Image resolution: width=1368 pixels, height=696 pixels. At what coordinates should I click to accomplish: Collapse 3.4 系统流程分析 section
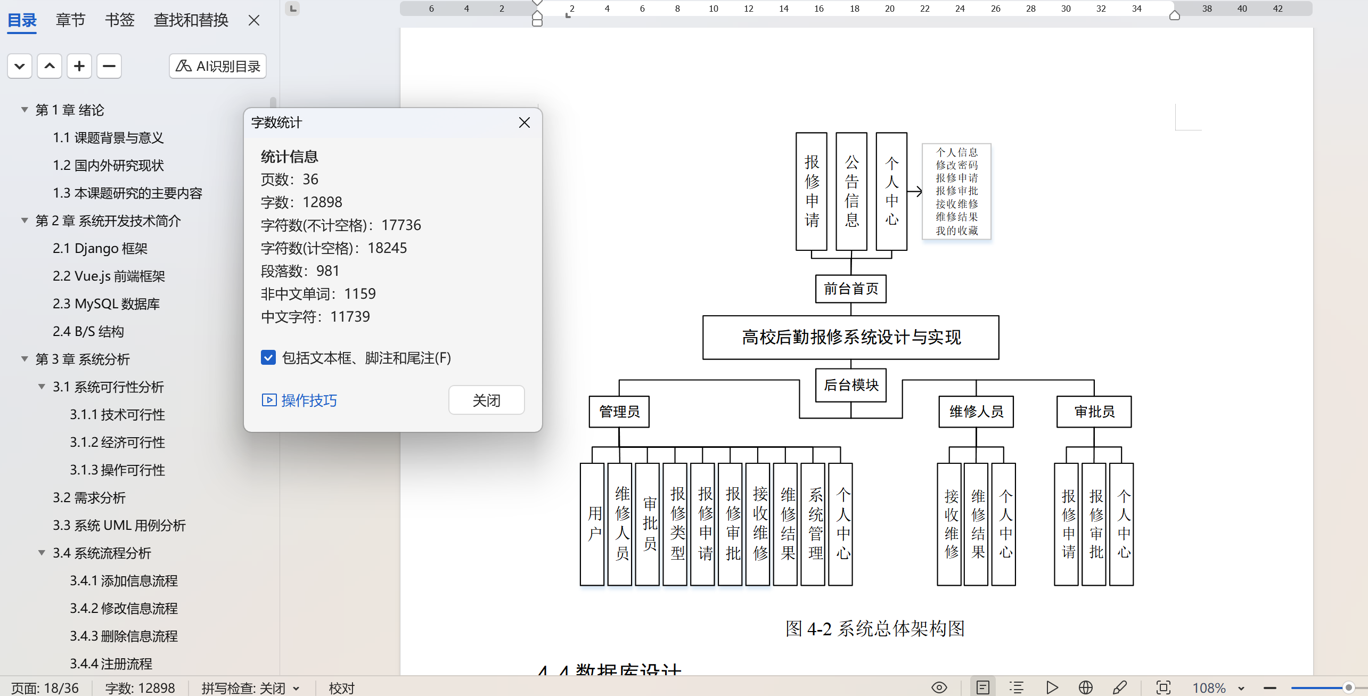coord(42,553)
